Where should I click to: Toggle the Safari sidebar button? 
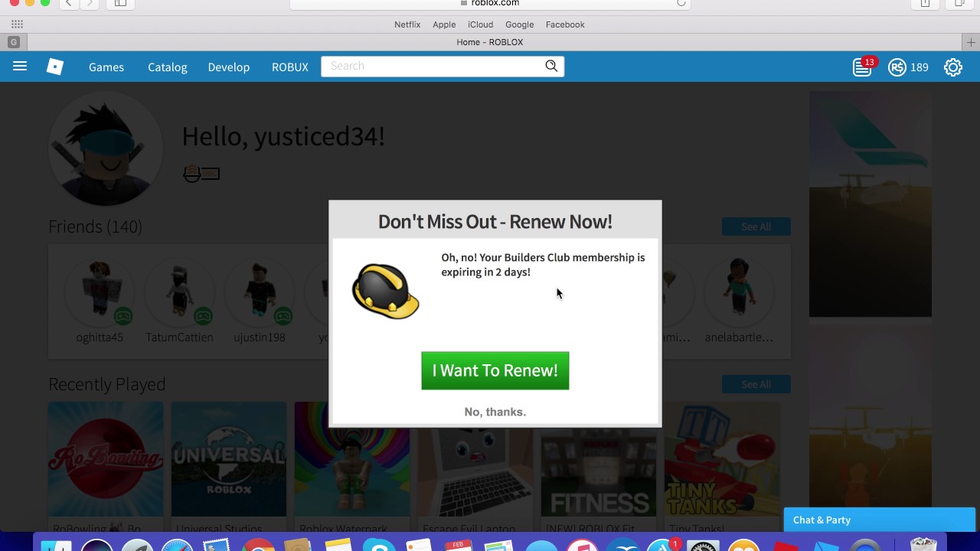point(120,3)
